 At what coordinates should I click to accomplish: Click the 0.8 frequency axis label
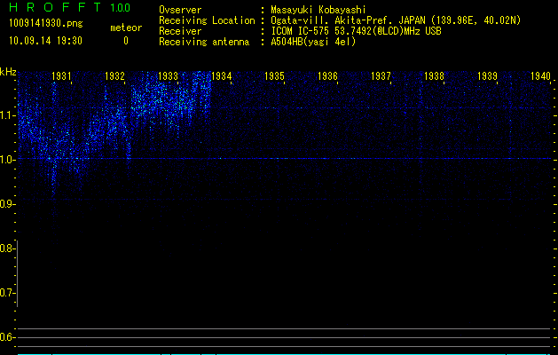tap(7, 248)
